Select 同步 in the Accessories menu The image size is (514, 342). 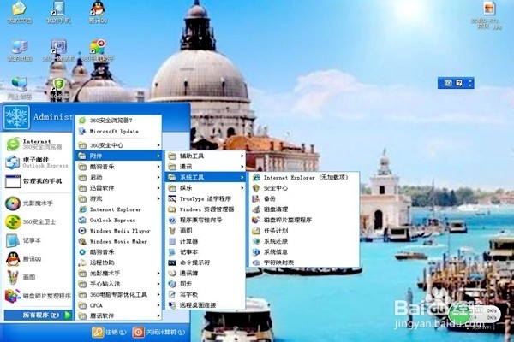(206, 284)
